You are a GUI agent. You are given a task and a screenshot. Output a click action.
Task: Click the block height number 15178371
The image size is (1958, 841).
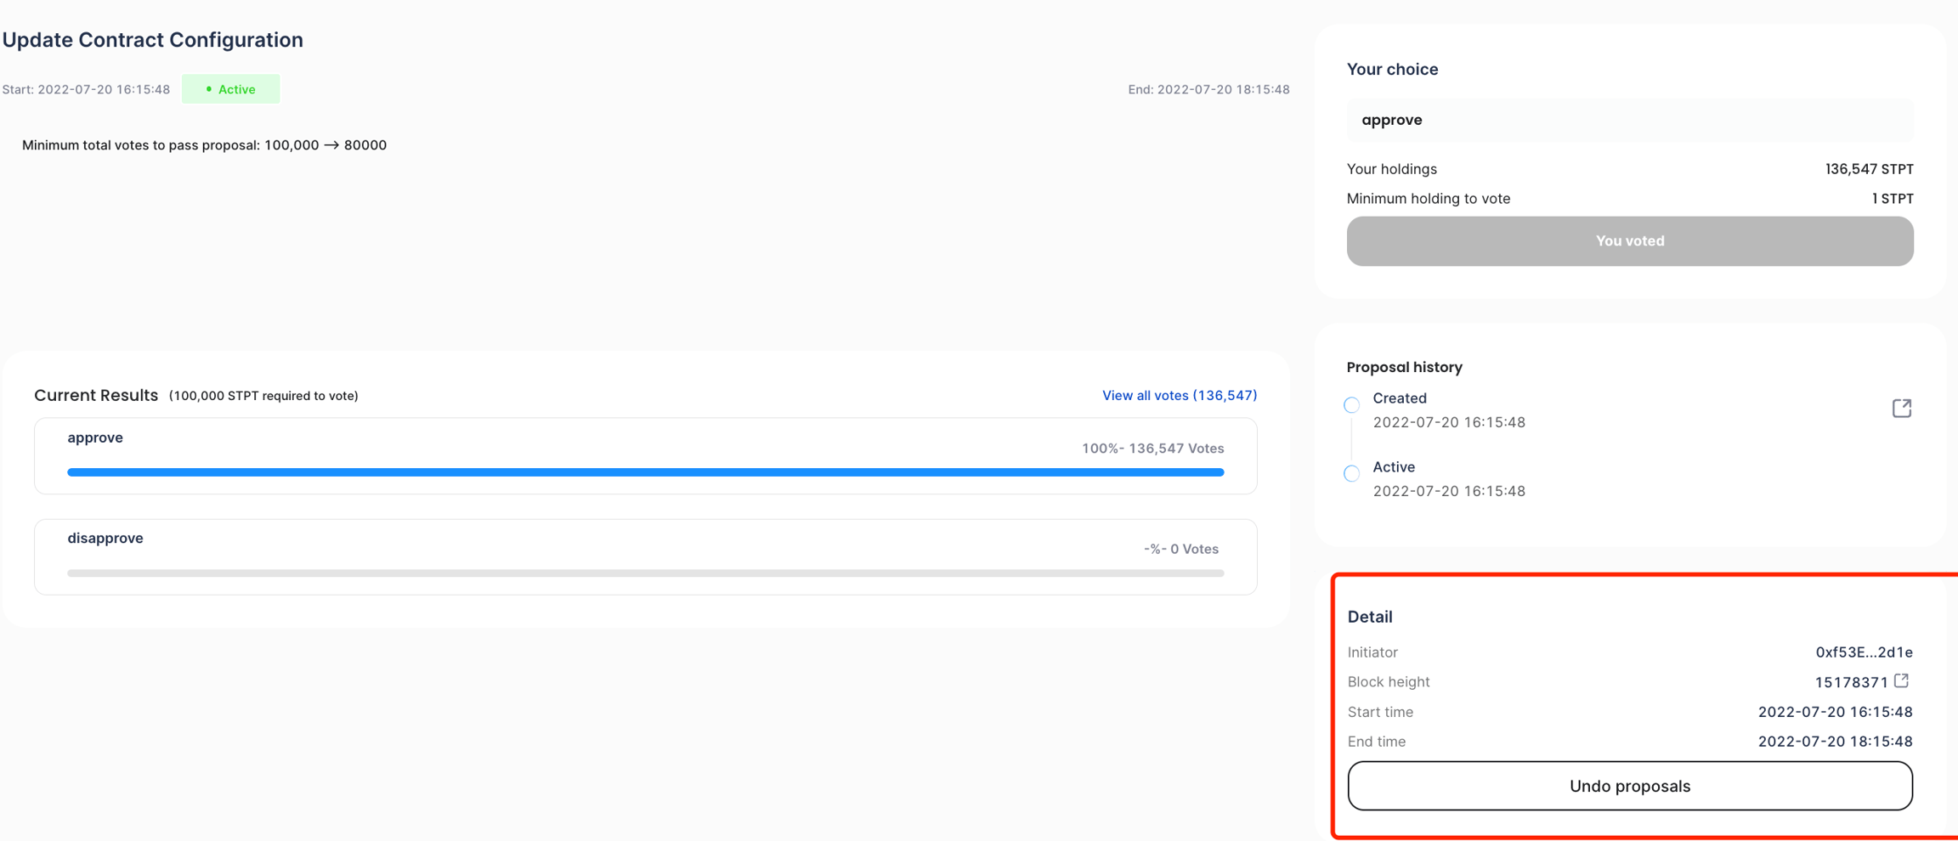[x=1851, y=682]
